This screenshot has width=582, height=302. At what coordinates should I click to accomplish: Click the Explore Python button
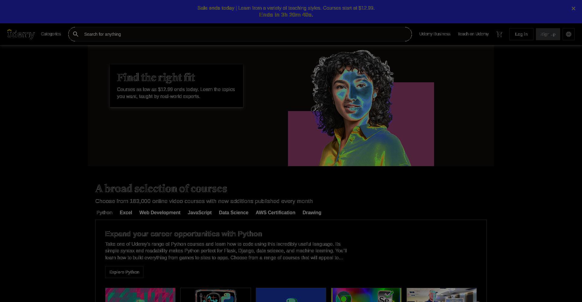tap(124, 272)
